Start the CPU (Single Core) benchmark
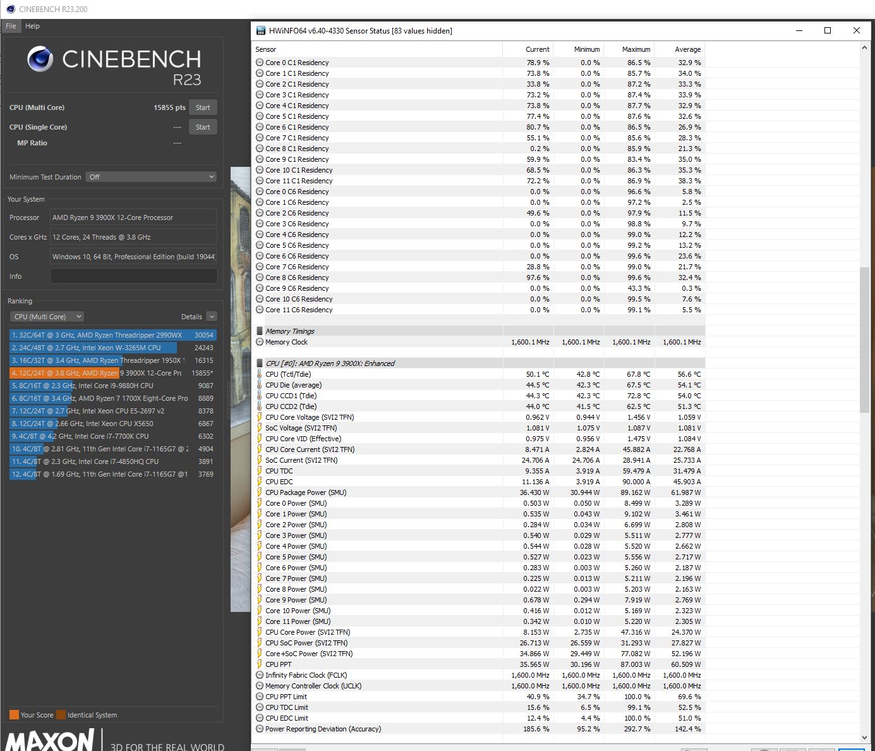 203,126
